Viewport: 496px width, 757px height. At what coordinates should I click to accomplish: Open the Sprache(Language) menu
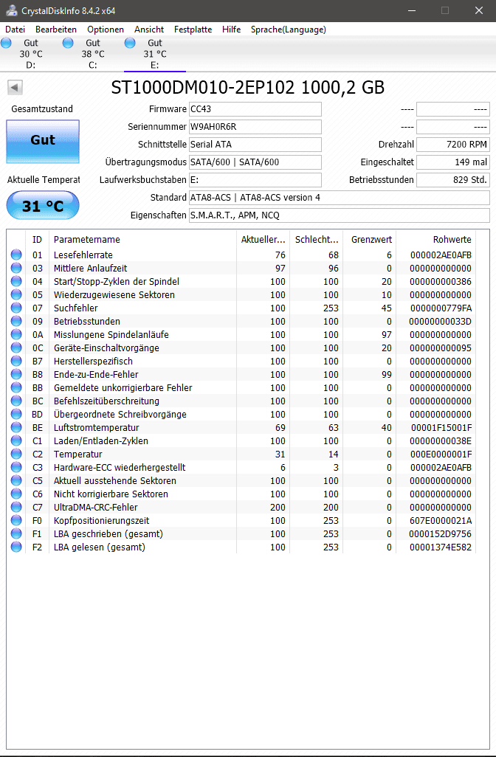289,30
